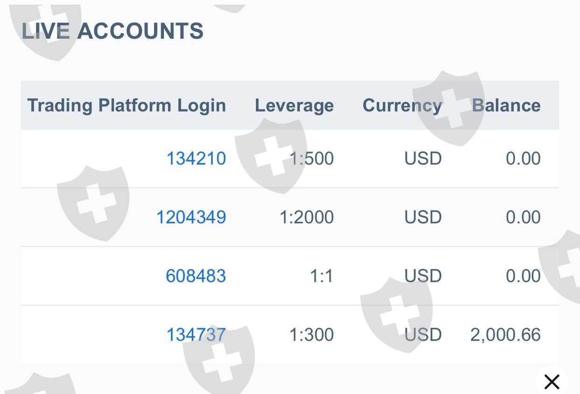Click the Balance column header
Viewport: 580px width, 394px height.
(506, 106)
